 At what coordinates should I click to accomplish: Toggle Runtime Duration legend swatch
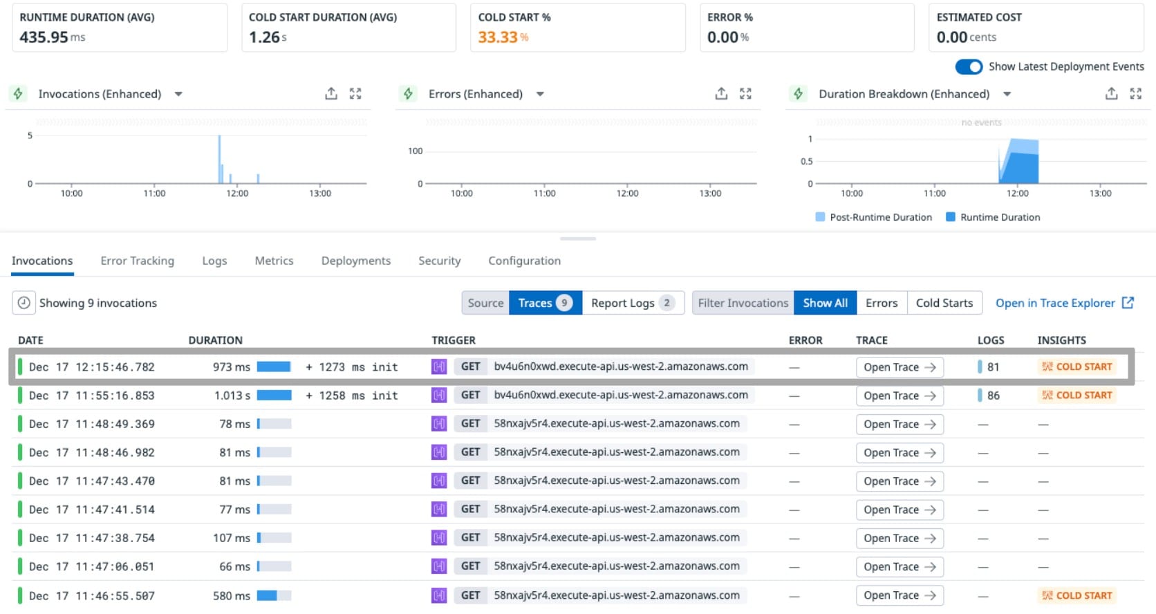click(x=951, y=217)
